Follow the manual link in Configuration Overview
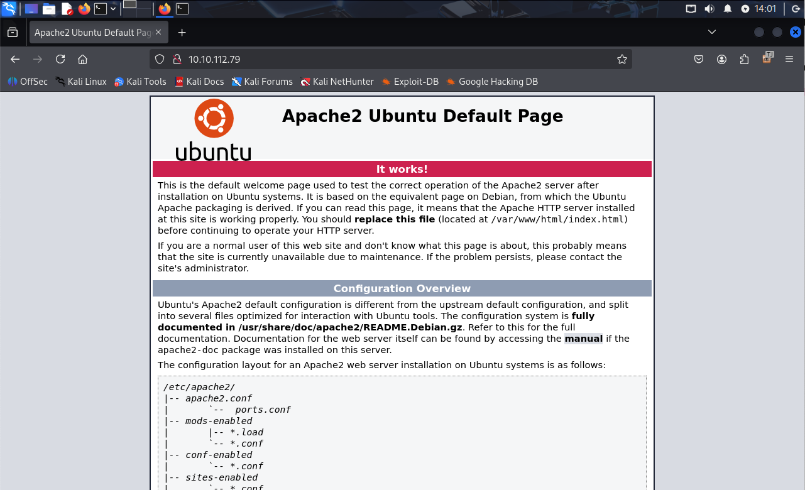The width and height of the screenshot is (805, 490). pyautogui.click(x=583, y=339)
